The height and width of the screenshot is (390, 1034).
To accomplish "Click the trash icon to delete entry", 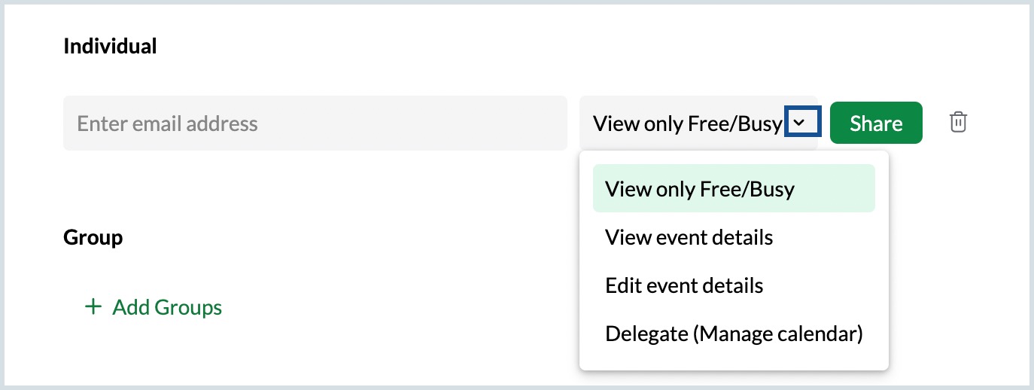I will click(x=958, y=123).
